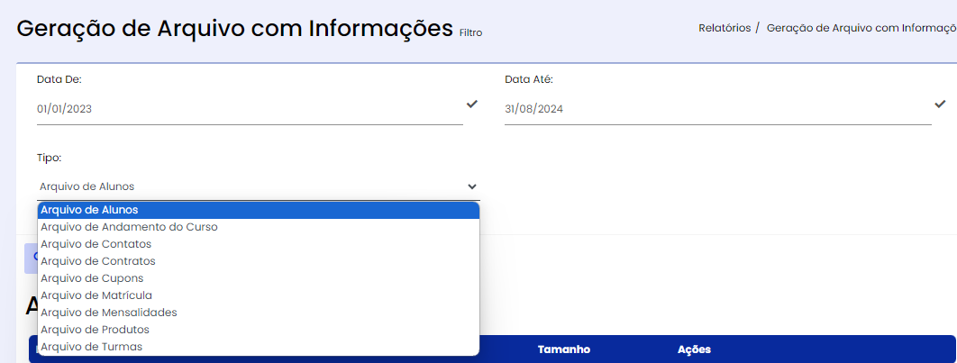The height and width of the screenshot is (363, 957).
Task: Choose Arquivo de Cupons in dropdown list
Action: click(x=258, y=278)
